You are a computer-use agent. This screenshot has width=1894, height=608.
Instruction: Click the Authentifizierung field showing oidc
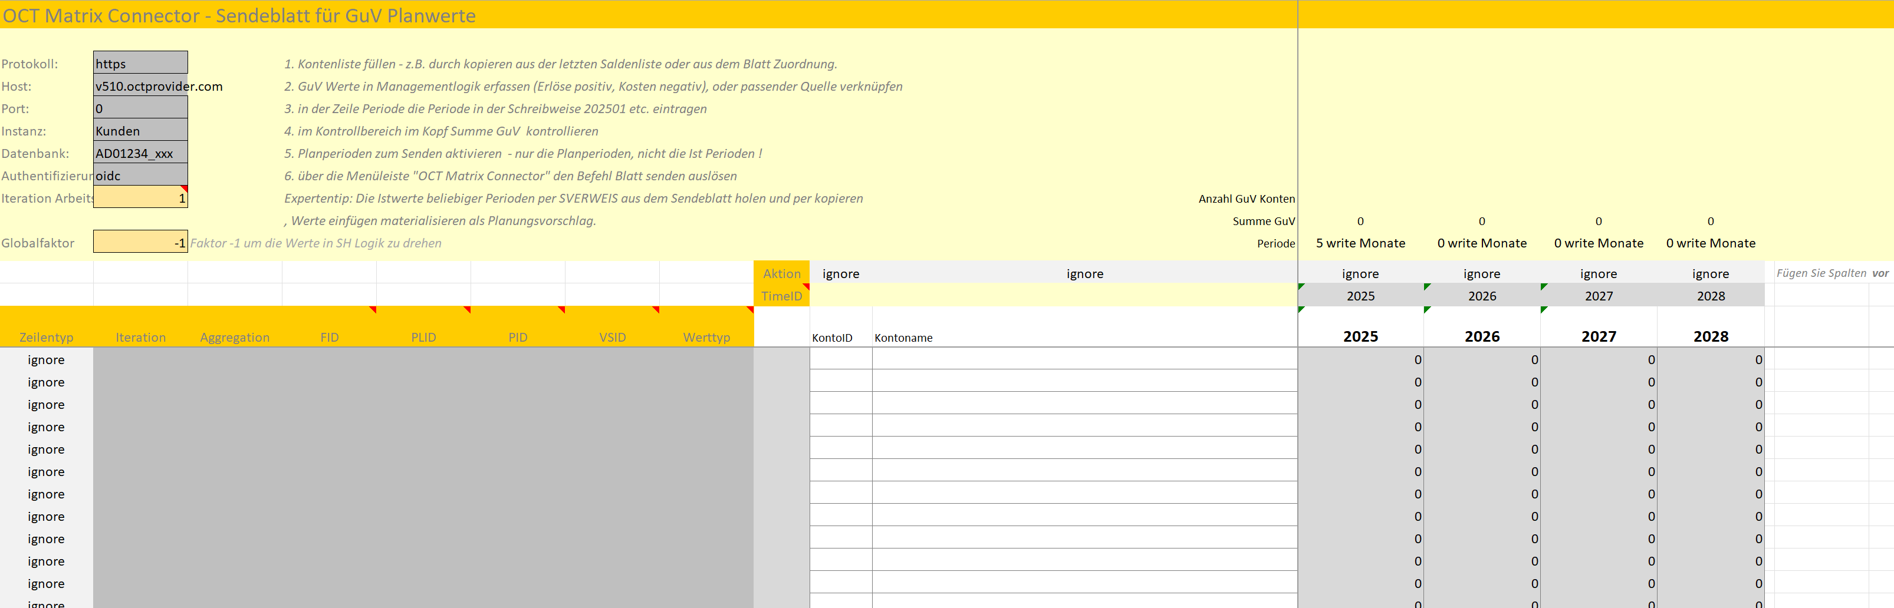coord(140,176)
